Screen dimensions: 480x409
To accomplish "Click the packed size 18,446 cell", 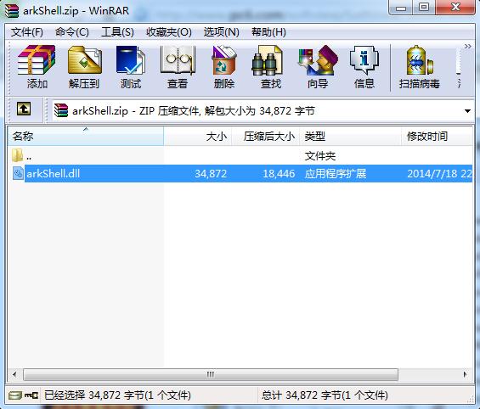I will click(279, 174).
